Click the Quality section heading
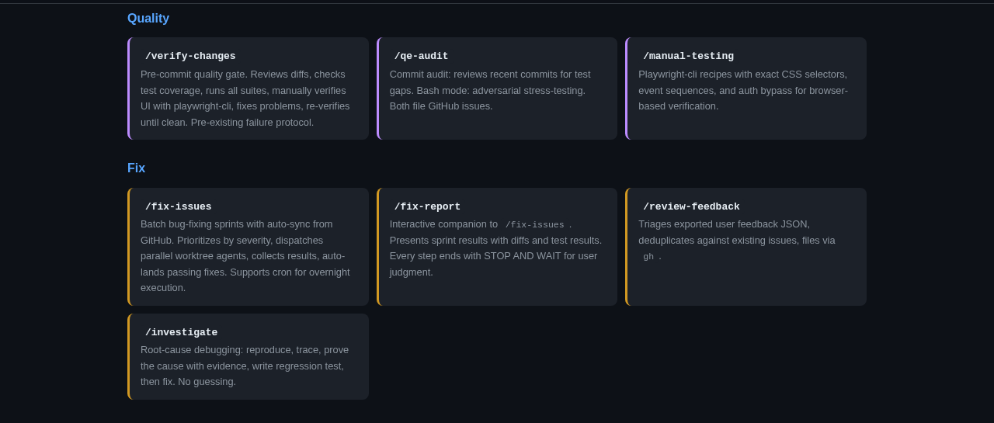Screen dimensions: 994x423 (148, 19)
